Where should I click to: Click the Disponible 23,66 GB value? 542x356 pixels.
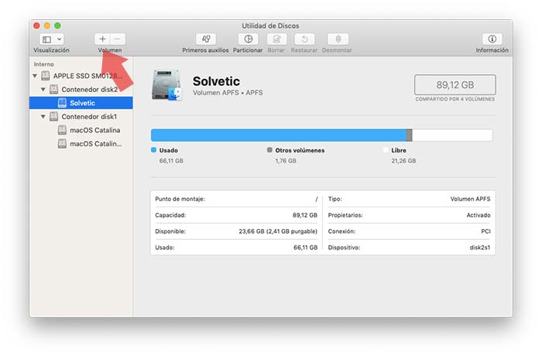point(278,231)
